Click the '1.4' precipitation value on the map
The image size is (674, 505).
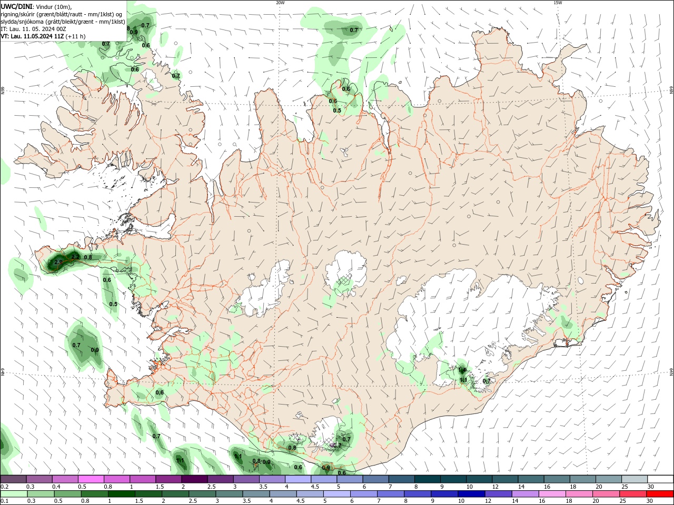[462, 370]
